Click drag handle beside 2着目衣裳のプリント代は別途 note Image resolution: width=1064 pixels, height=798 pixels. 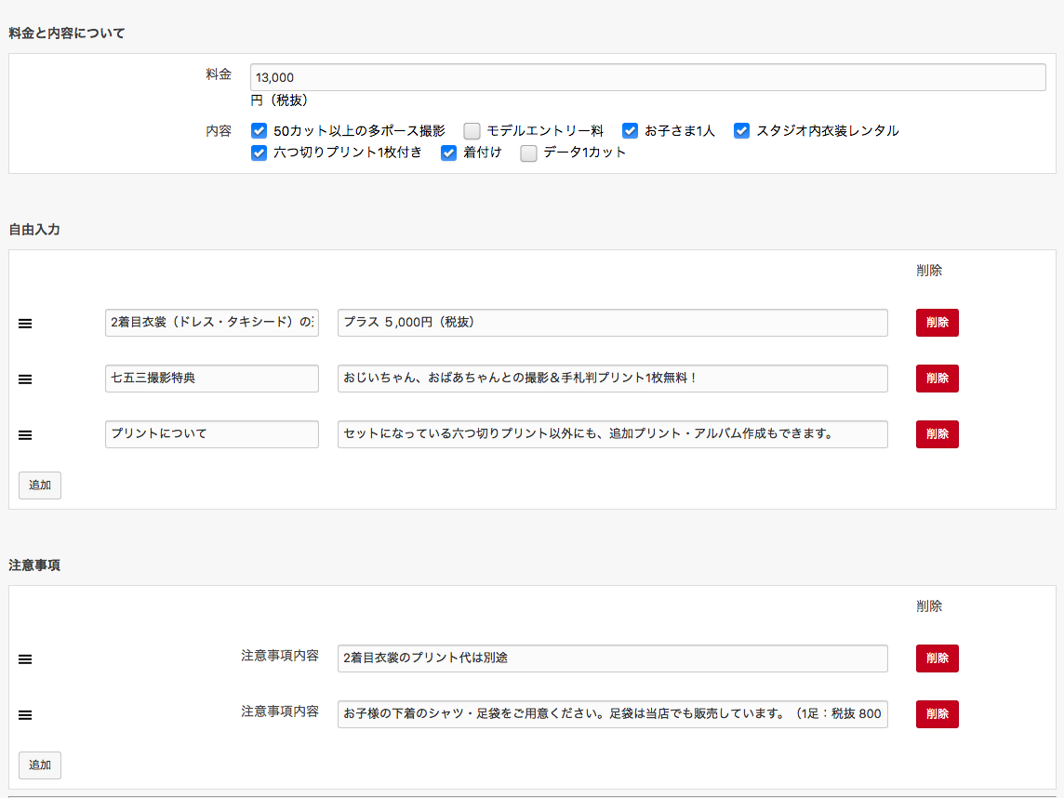(x=26, y=659)
